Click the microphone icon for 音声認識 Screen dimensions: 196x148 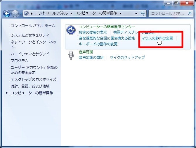71,55
